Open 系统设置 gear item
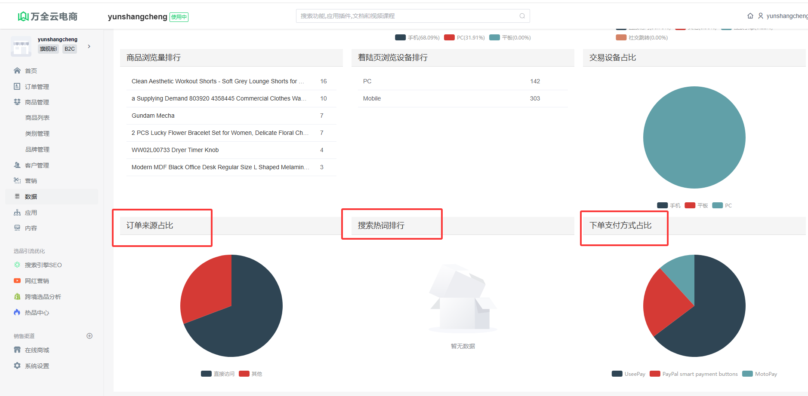 pyautogui.click(x=37, y=366)
